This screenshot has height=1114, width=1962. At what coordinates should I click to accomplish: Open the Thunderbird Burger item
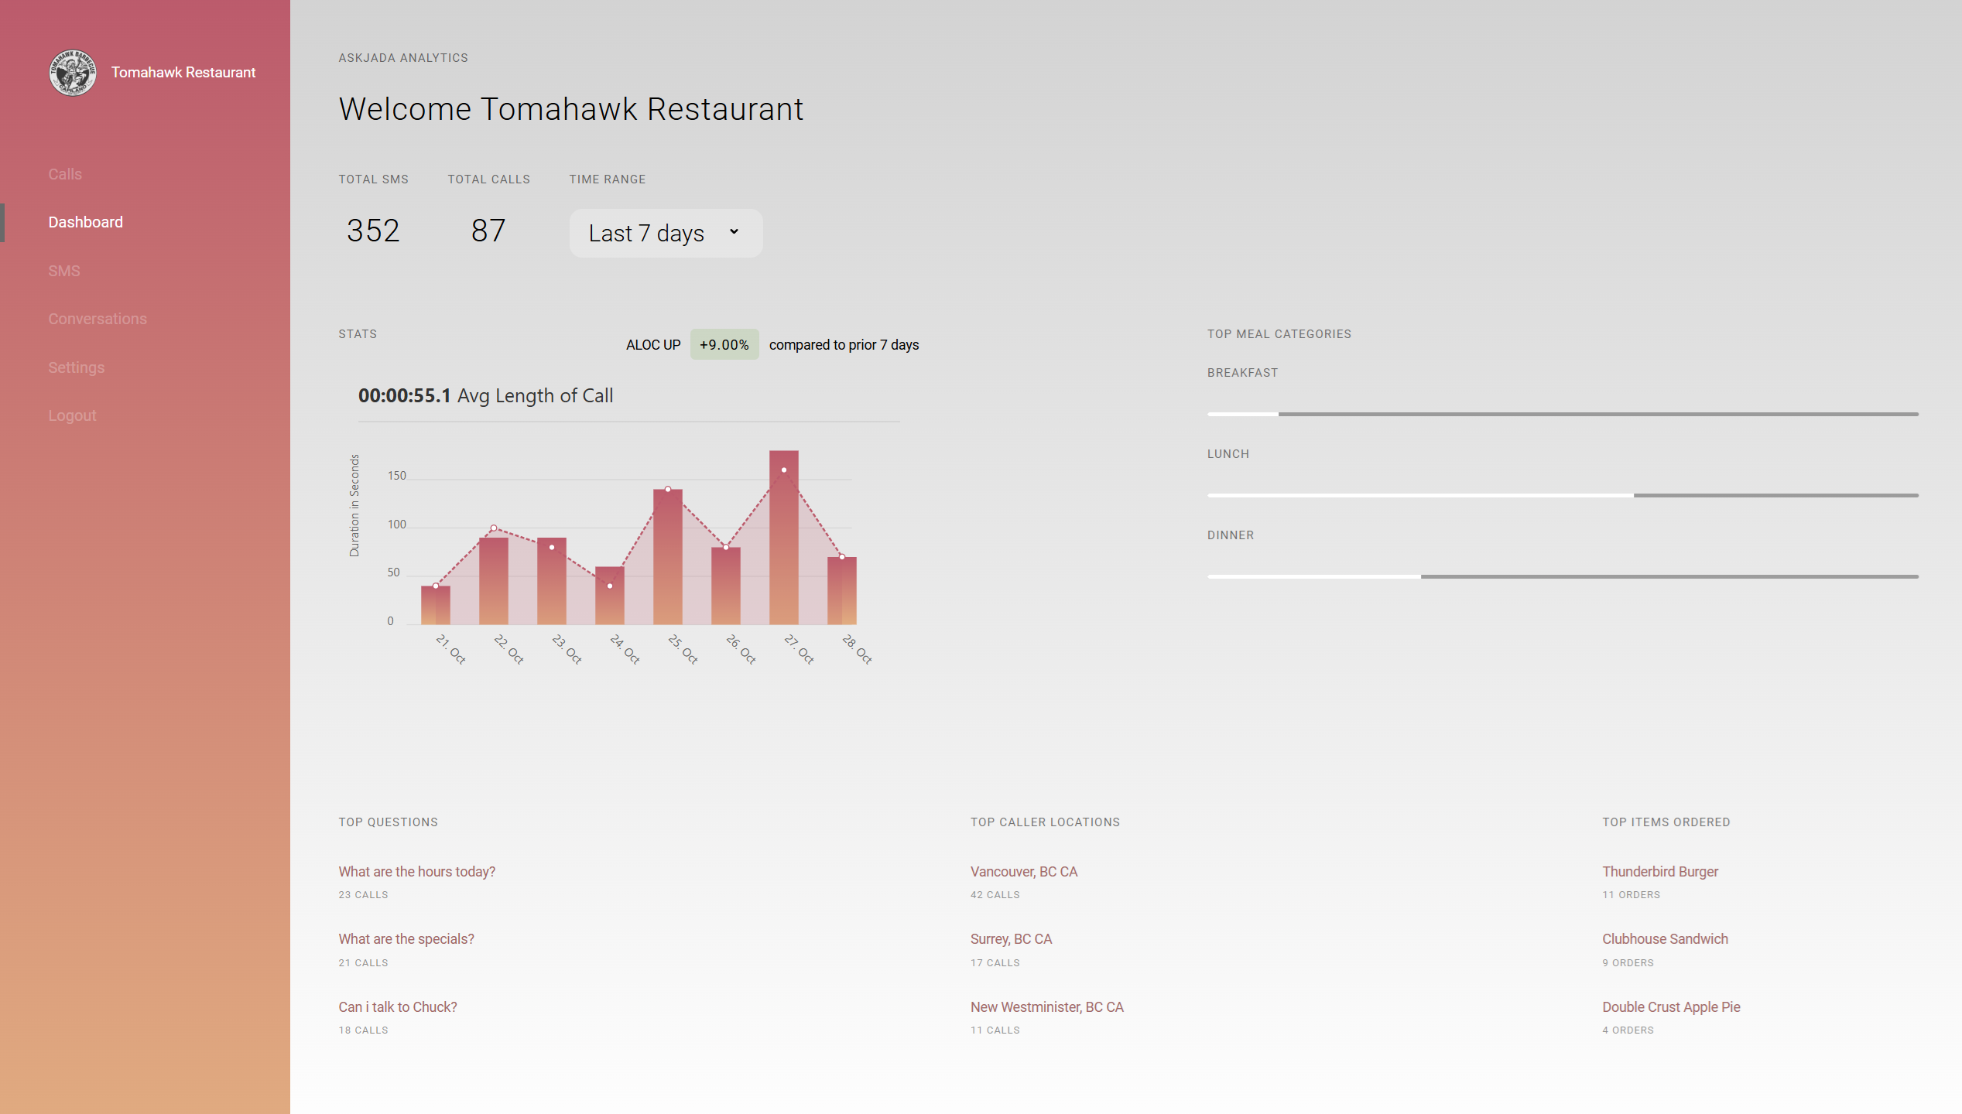point(1660,871)
